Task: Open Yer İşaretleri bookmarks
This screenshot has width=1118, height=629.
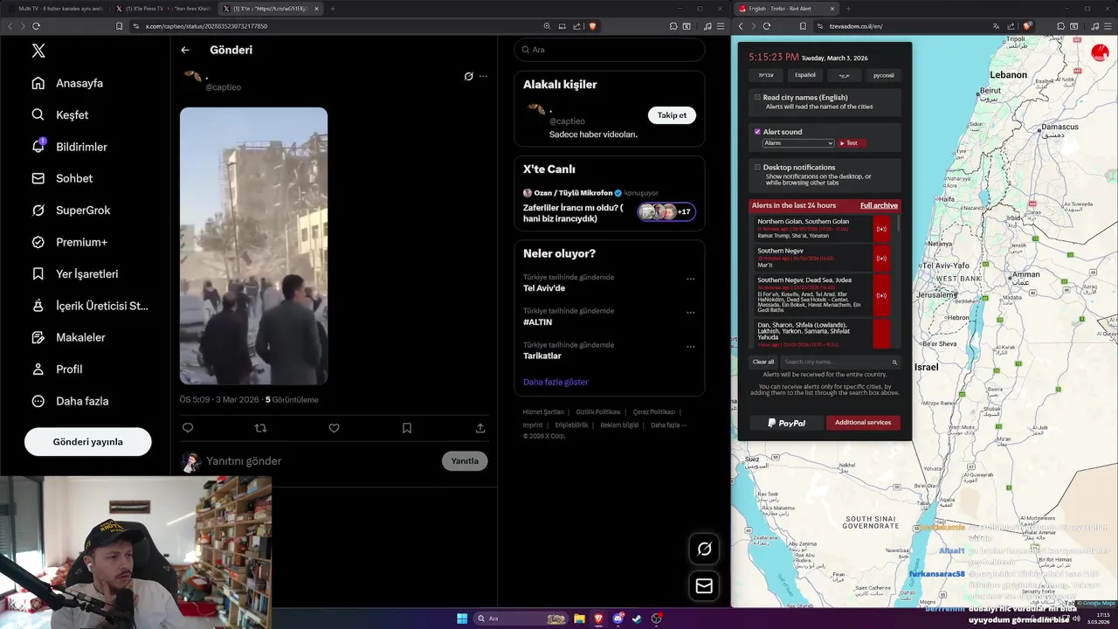Action: point(74,273)
